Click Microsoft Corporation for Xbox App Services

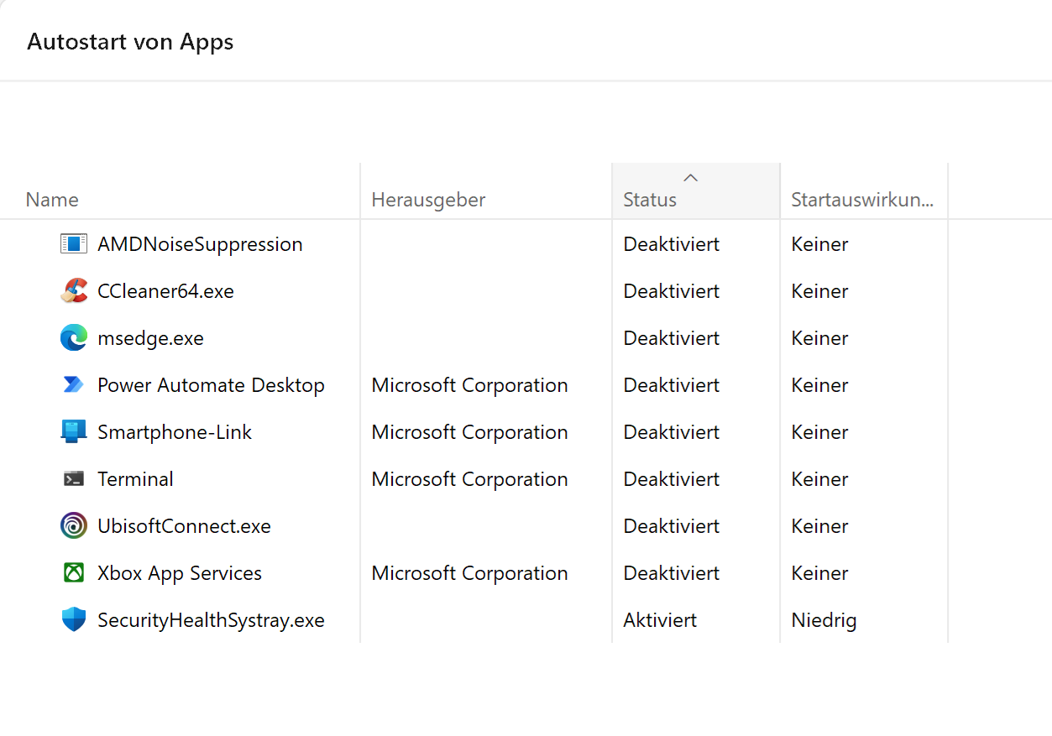tap(469, 573)
